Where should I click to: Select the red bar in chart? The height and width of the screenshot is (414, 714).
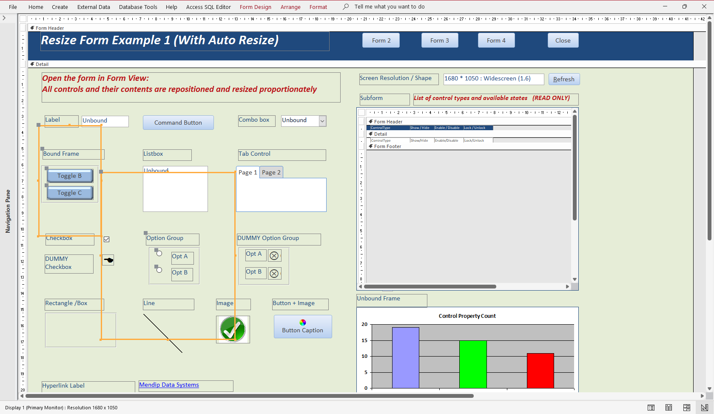[x=540, y=371]
